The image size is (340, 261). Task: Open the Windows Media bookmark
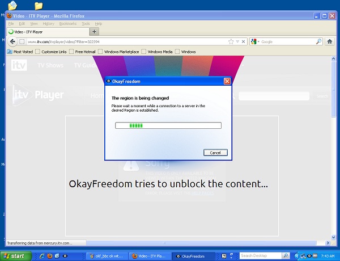(x=157, y=52)
